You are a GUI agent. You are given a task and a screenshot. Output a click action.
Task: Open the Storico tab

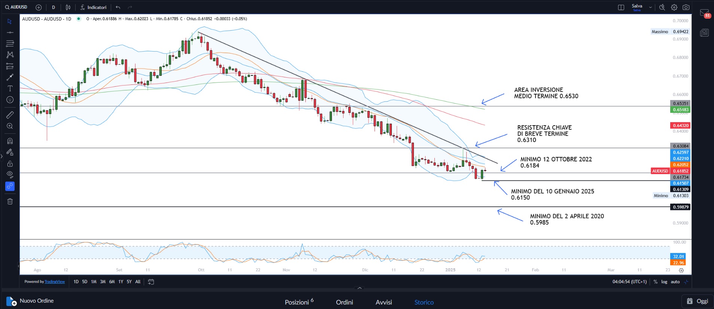(424, 302)
